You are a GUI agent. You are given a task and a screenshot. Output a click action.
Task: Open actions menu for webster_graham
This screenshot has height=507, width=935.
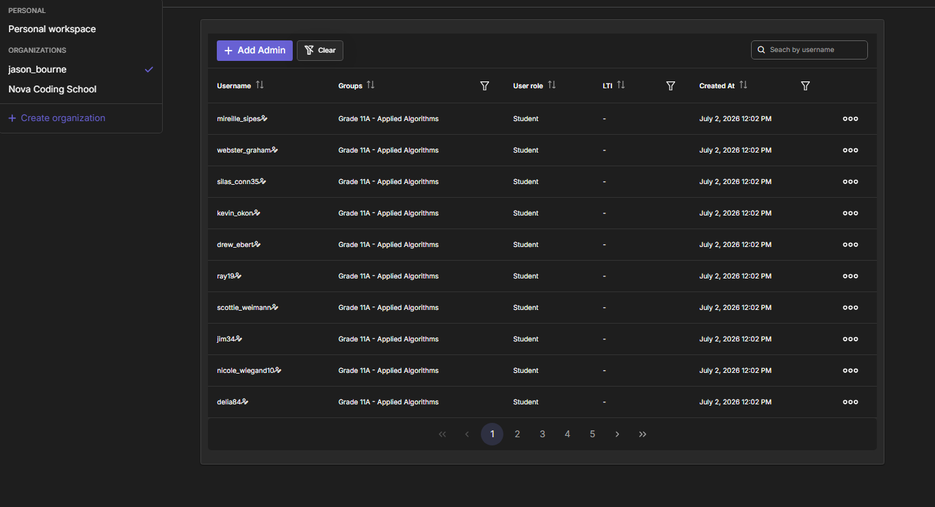click(850, 151)
